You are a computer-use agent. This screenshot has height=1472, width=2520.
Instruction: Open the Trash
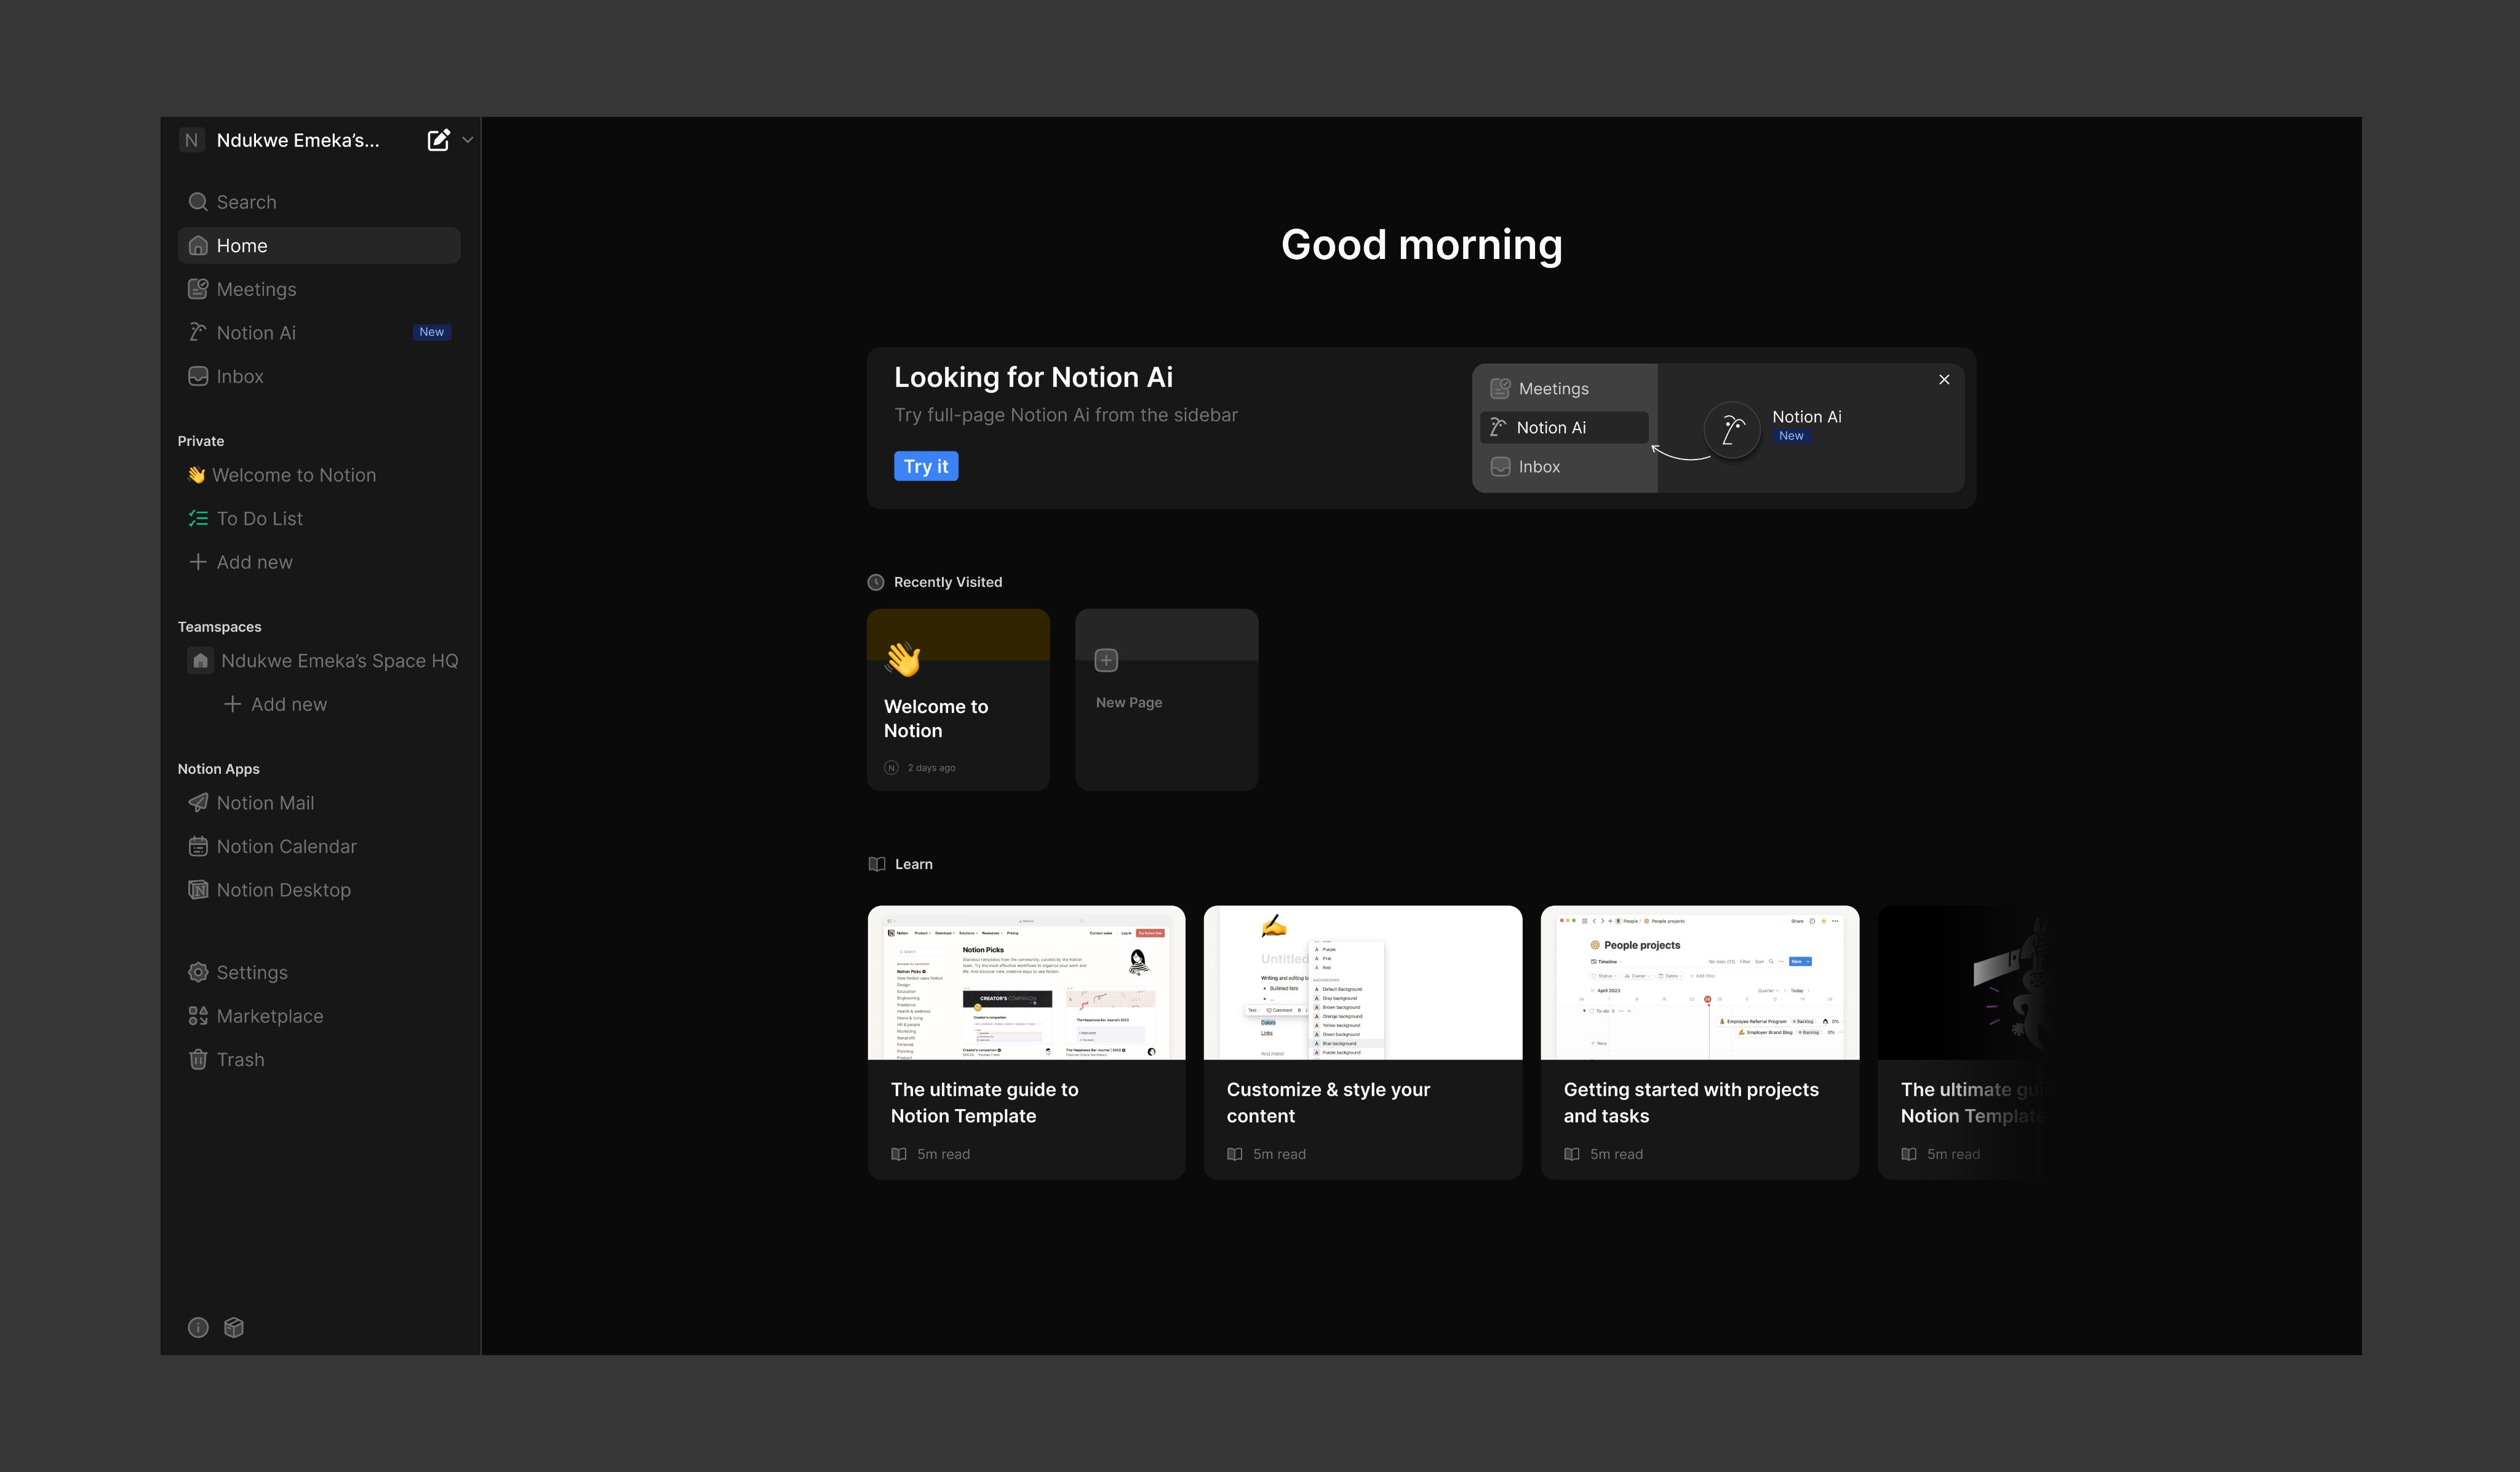(240, 1060)
